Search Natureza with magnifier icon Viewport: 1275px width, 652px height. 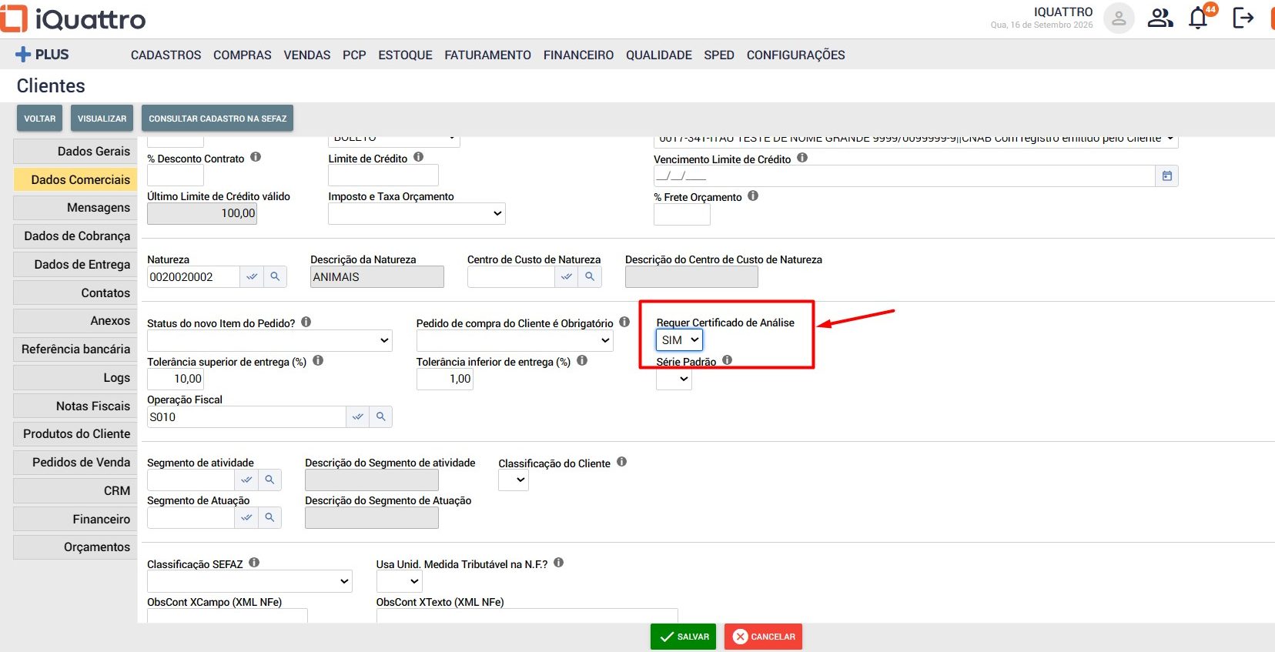(275, 276)
